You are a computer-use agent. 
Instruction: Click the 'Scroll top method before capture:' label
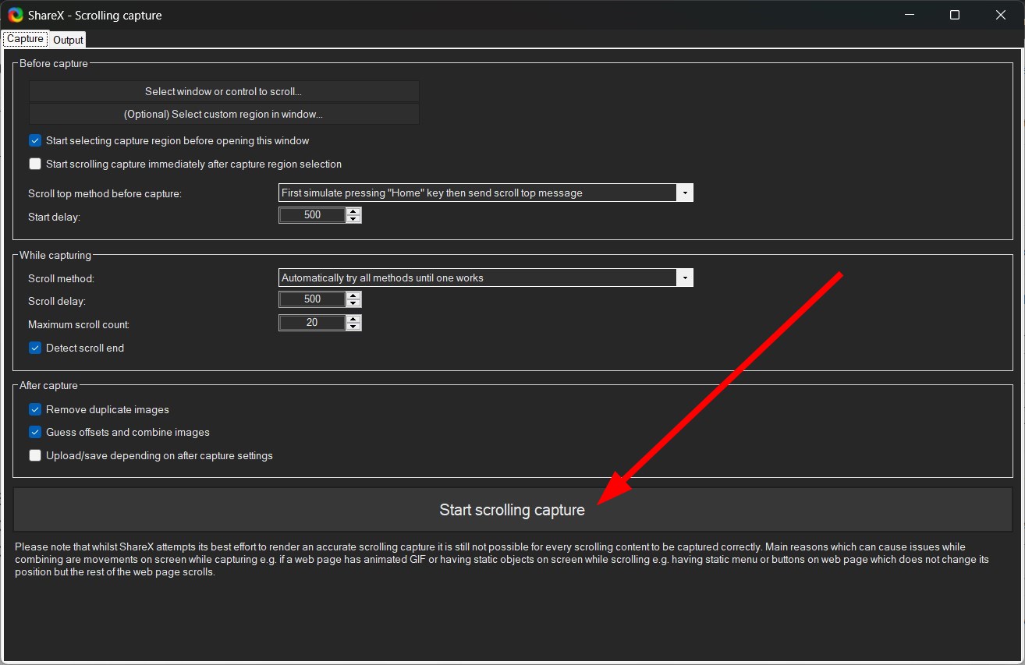click(105, 193)
